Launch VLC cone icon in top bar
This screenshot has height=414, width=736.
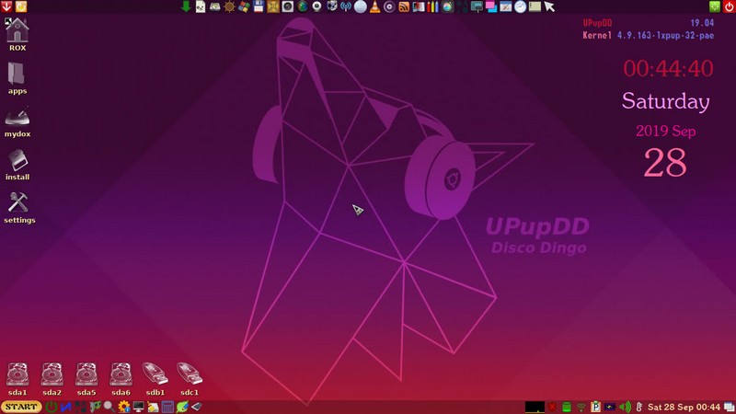(374, 6)
